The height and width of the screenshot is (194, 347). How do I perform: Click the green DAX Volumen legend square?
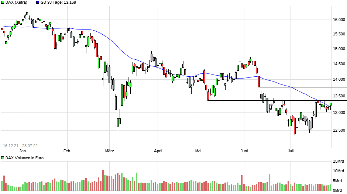(x=3, y=158)
